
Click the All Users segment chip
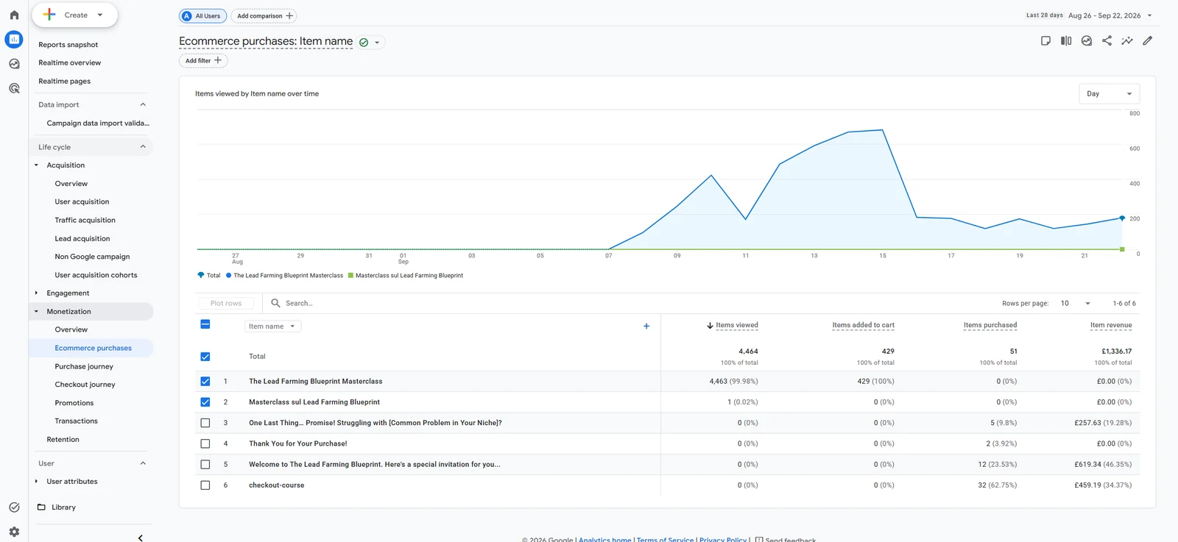pos(202,15)
